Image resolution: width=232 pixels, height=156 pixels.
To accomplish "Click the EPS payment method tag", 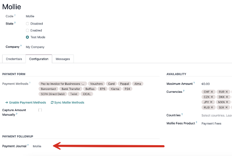I will click(102, 89).
